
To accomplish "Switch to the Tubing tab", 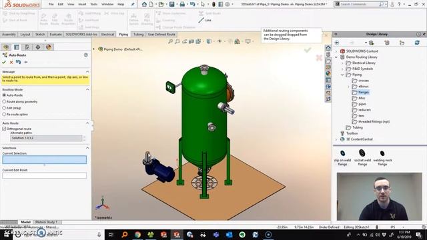I will [x=138, y=34].
